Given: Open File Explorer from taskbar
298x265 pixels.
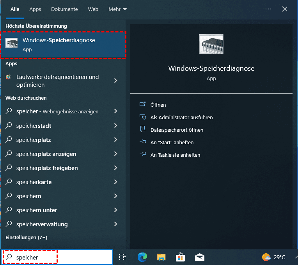Looking at the screenshot, I should 161,257.
